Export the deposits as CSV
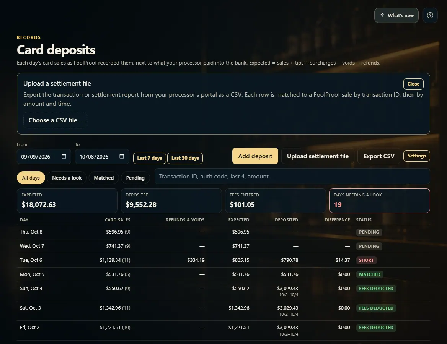 (379, 156)
